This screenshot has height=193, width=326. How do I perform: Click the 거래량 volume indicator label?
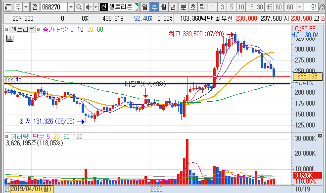click(20, 136)
